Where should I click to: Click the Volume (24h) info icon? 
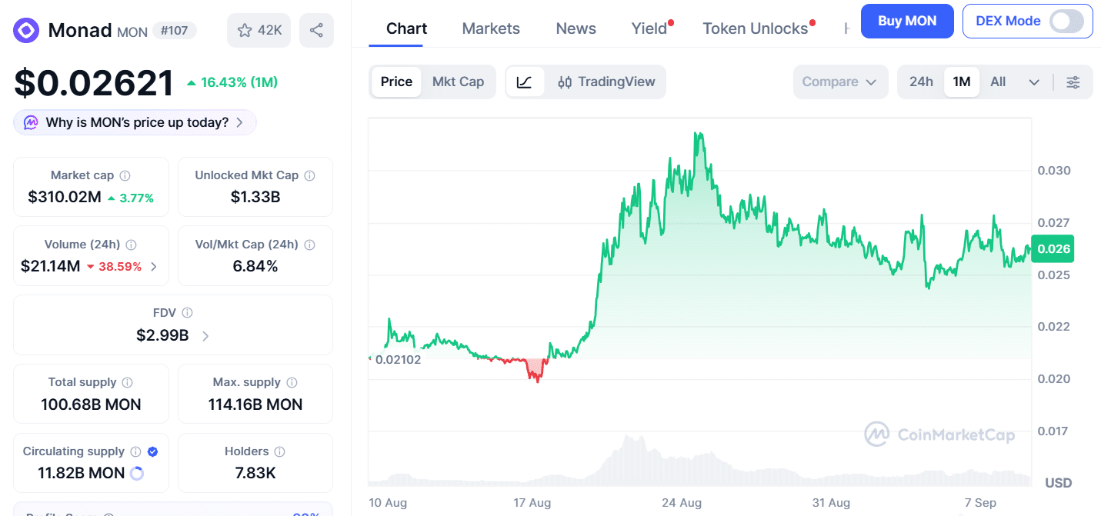click(x=131, y=245)
